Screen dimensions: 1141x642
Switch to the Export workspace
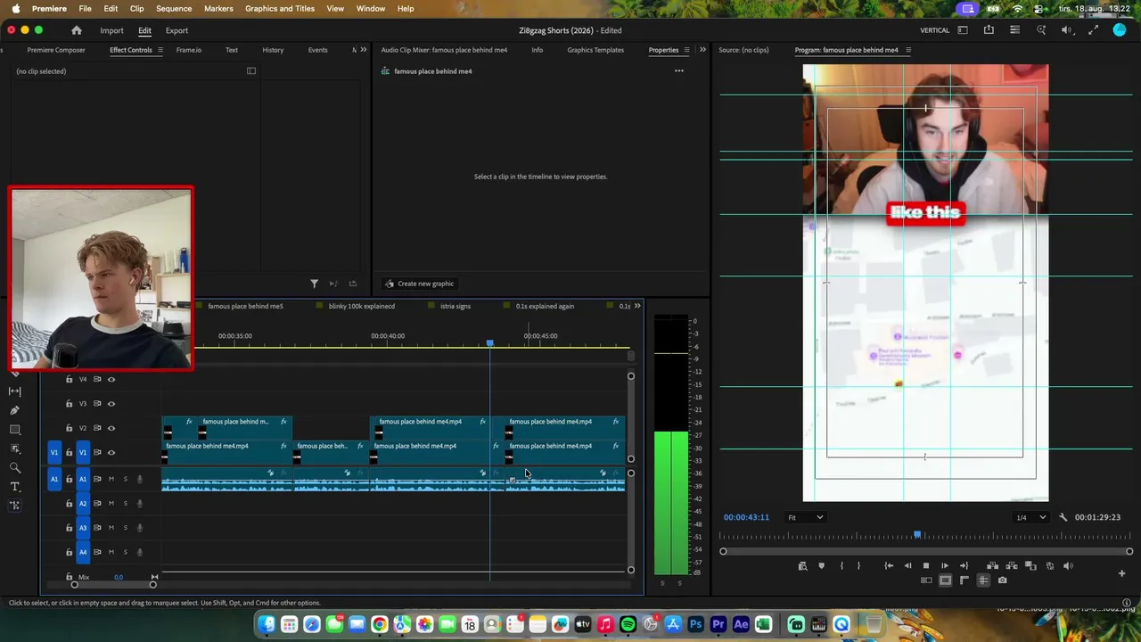point(176,30)
